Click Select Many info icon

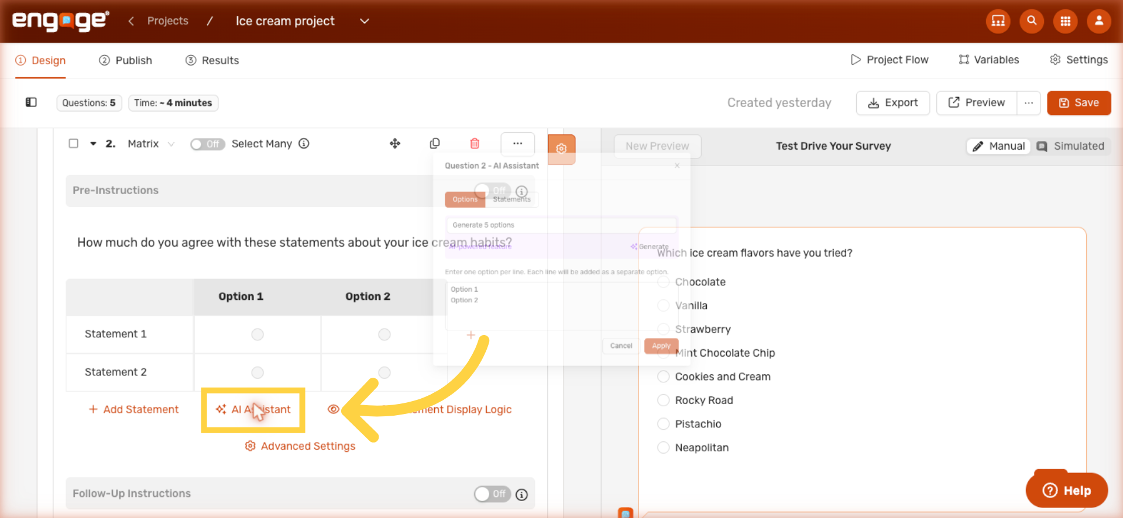304,143
